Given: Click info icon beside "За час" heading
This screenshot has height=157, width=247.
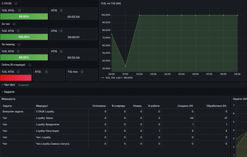Looking at the screenshot, I should 14,24.
